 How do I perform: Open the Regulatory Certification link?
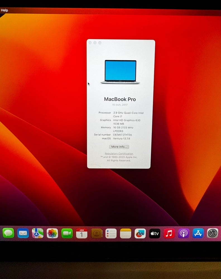coord(119,153)
